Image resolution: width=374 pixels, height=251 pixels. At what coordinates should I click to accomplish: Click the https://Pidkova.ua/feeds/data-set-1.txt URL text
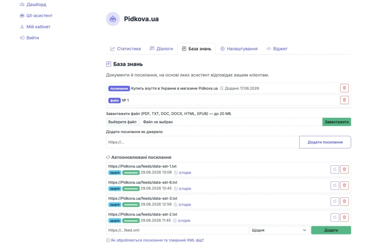coord(143,166)
